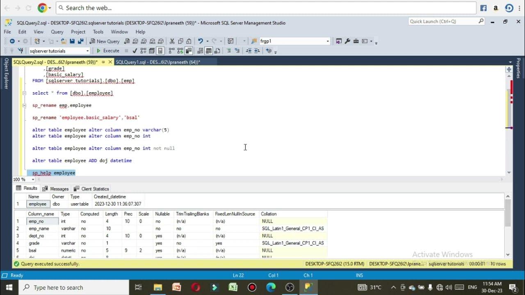The image size is (525, 295).
Task: Click the New Project toolbar icon
Action: (x=37, y=41)
